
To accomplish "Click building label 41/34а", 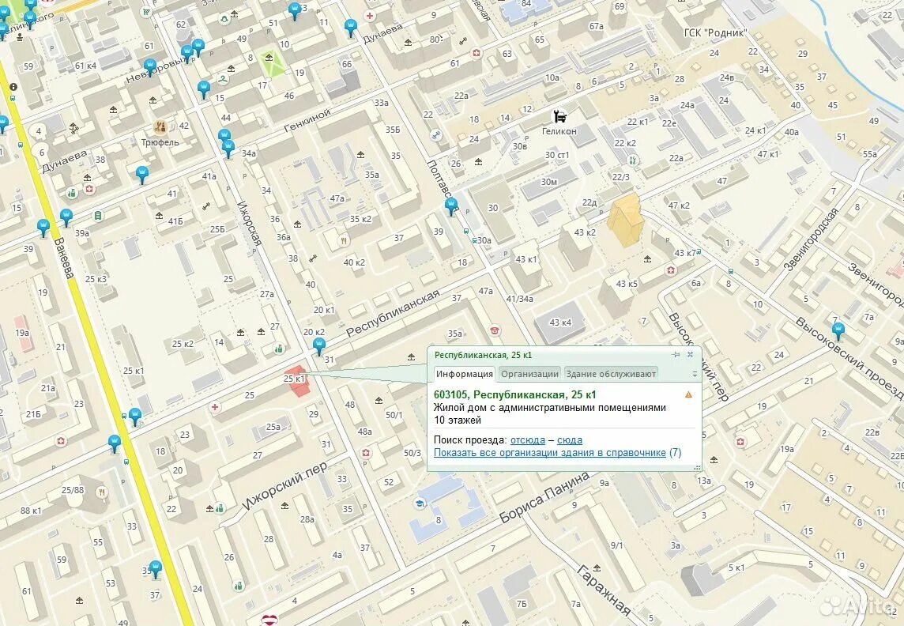I will point(519,299).
